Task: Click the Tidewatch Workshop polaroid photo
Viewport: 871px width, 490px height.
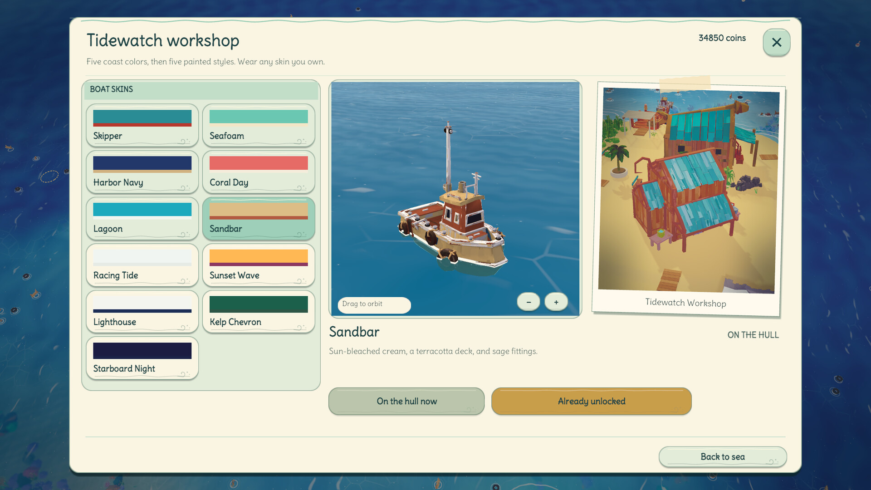Action: click(688, 199)
